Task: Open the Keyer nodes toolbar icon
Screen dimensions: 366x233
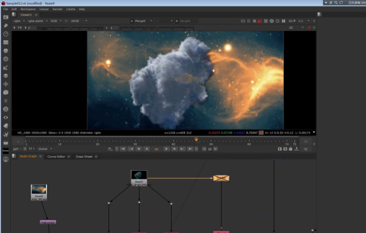Action: (x=6, y=68)
